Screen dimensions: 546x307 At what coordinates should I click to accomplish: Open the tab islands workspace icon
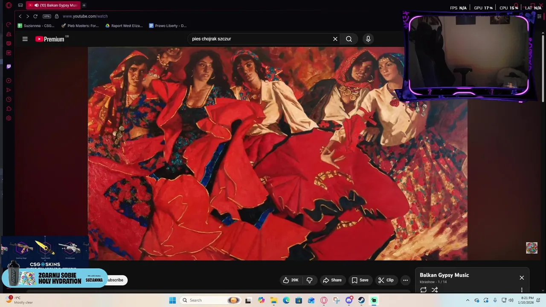point(20,5)
